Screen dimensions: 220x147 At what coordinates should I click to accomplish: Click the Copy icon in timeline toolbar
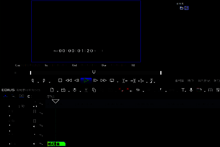tap(94, 90)
